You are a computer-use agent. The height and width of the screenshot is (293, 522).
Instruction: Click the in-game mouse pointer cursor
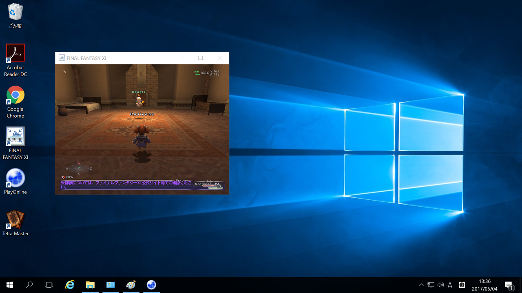[x=64, y=72]
